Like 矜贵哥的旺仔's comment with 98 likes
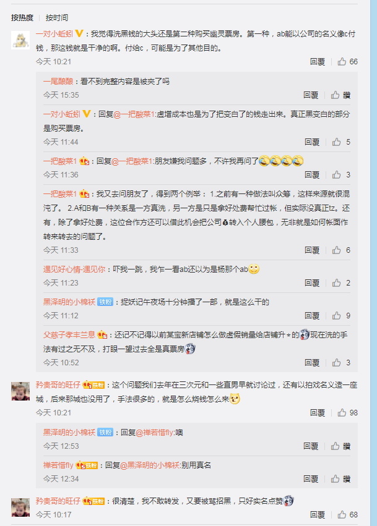The width and height of the screenshot is (377, 526). [x=347, y=413]
